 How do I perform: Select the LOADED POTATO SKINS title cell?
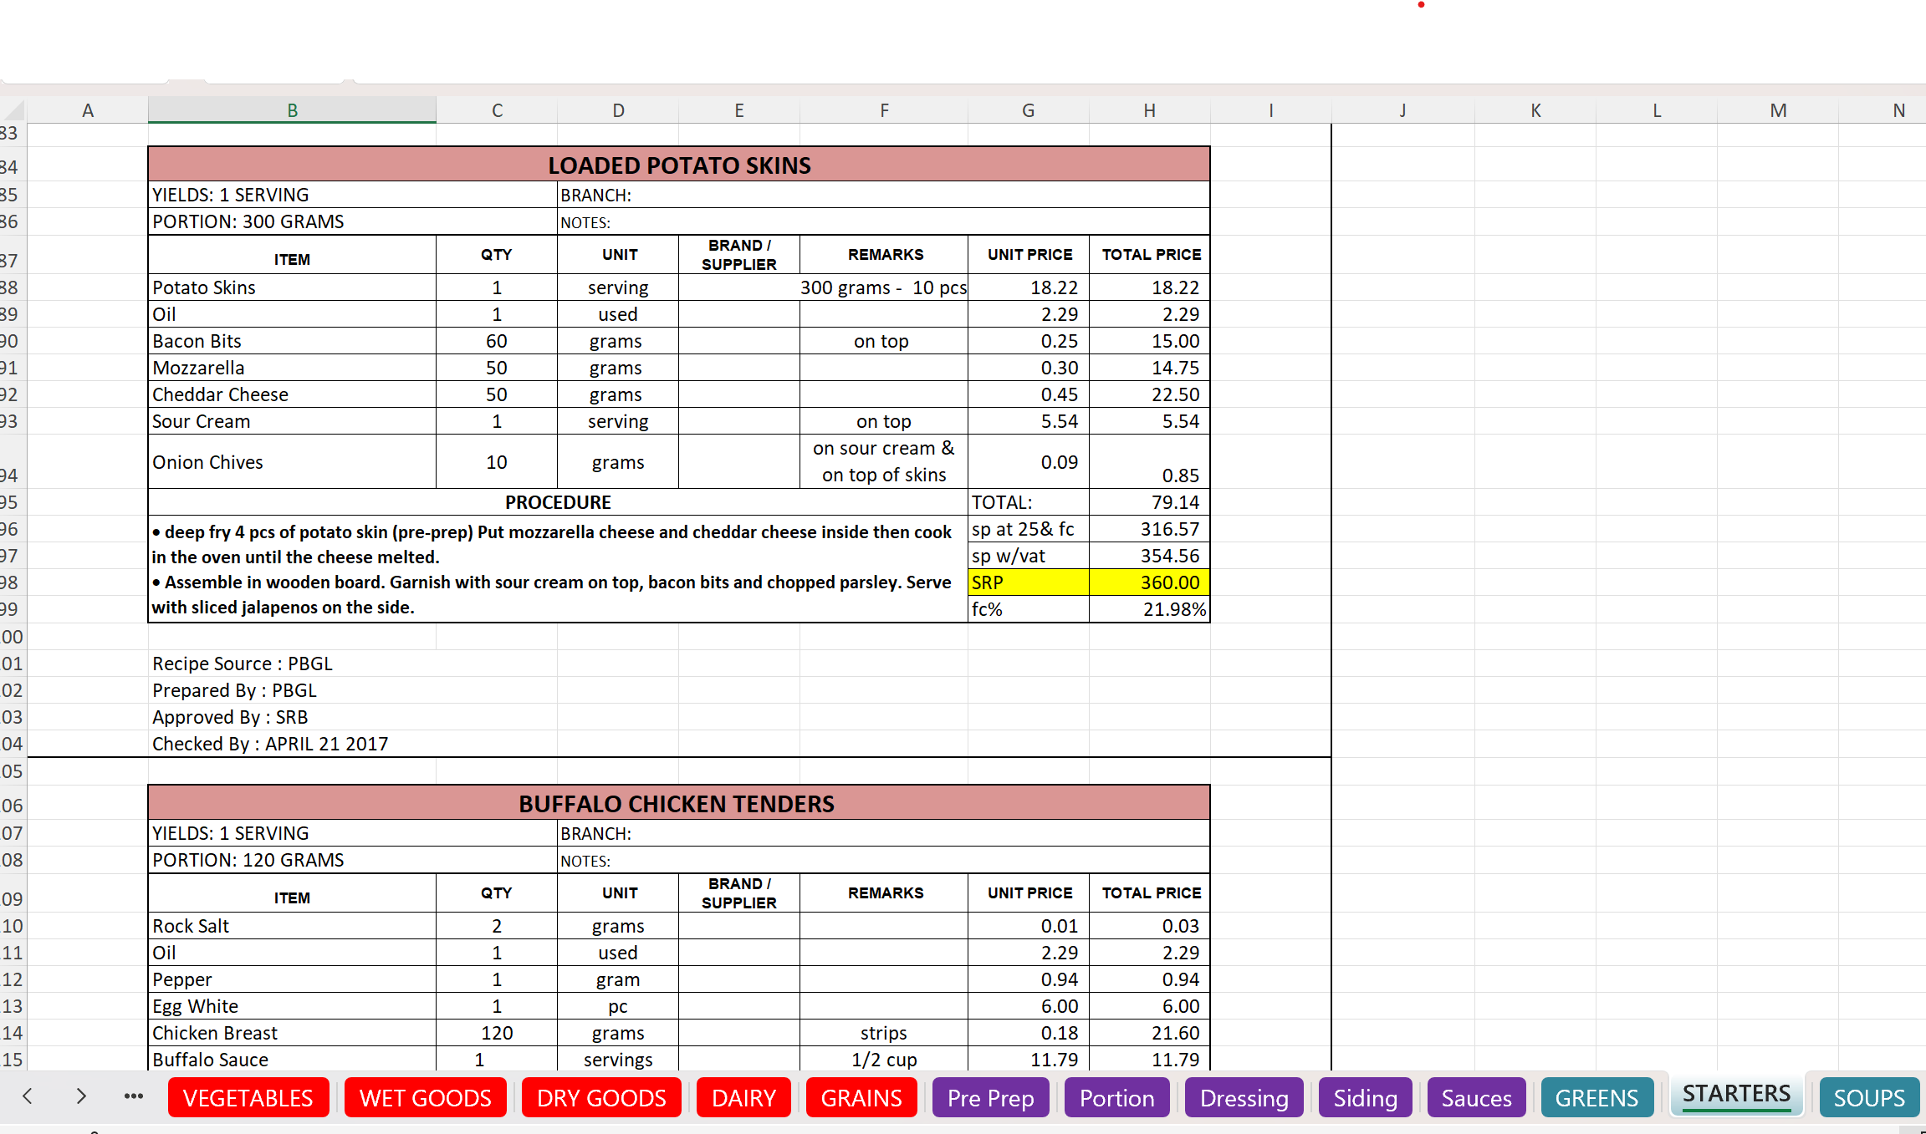pos(678,165)
